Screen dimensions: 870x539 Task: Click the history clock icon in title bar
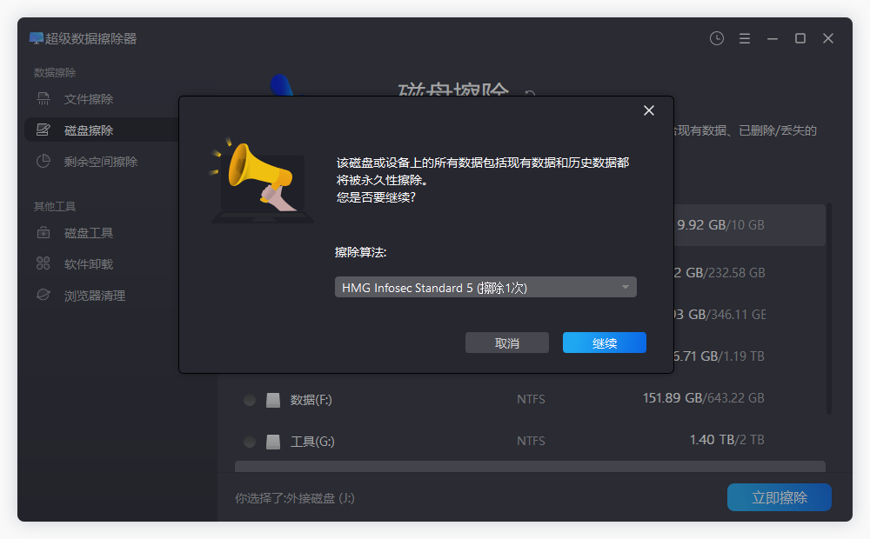pyautogui.click(x=716, y=38)
